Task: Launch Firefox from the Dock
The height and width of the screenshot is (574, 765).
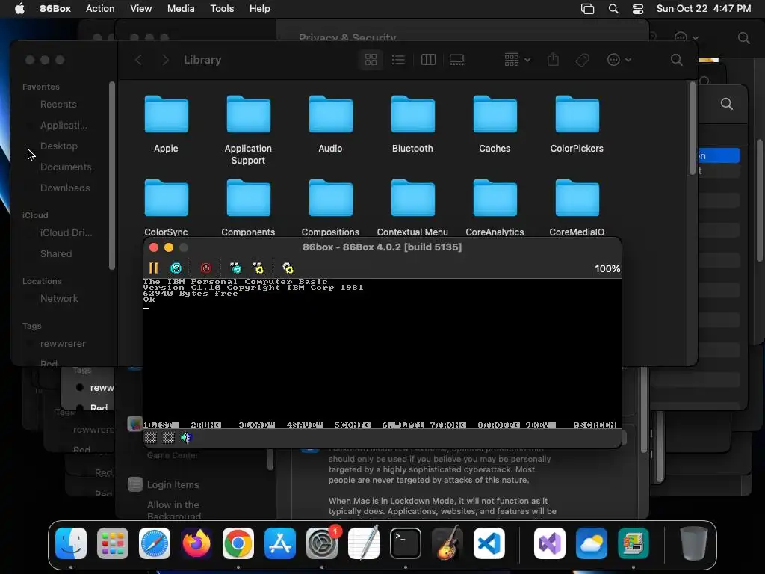Action: pyautogui.click(x=196, y=543)
